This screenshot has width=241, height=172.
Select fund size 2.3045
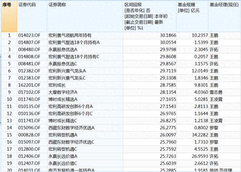point(201,49)
